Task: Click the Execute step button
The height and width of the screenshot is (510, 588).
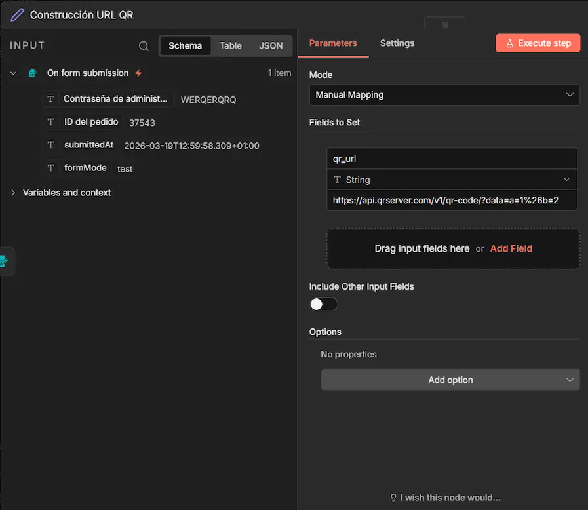Action: coord(538,43)
